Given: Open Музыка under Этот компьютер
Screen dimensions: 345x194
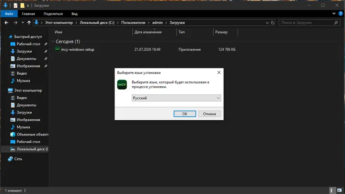Looking at the screenshot, I should [23, 127].
